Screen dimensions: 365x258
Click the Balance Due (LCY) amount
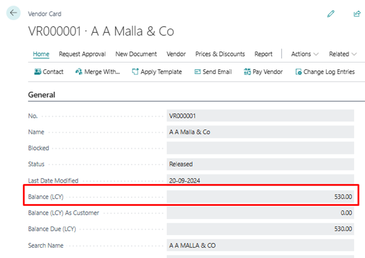343,229
